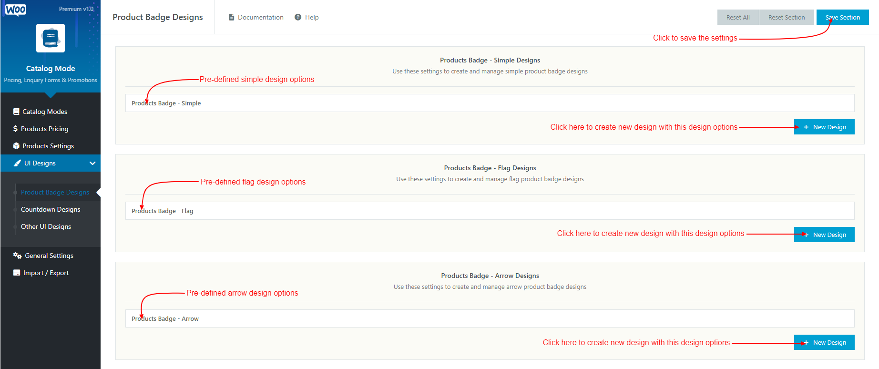
Task: Click the Help question mark icon
Action: [x=298, y=17]
